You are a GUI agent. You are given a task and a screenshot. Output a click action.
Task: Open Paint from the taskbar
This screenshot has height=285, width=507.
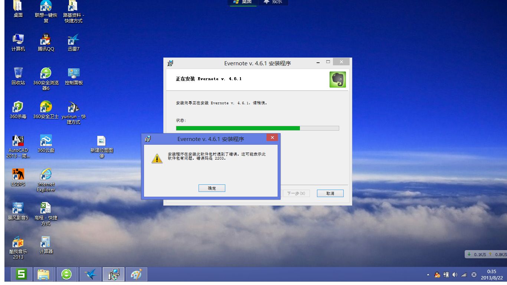(136, 274)
